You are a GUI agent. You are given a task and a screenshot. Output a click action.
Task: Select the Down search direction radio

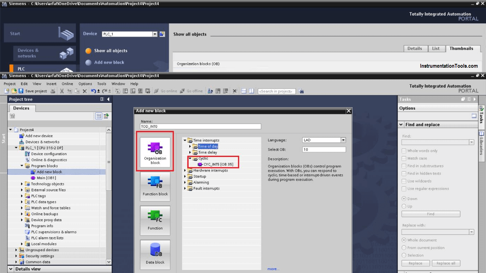click(x=404, y=199)
